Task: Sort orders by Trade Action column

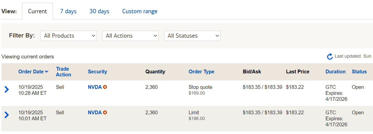Action: pyautogui.click(x=63, y=72)
